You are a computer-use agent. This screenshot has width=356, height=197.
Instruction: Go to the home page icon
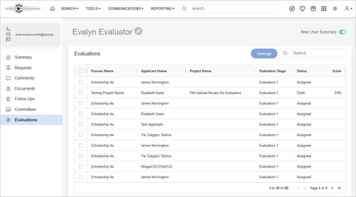(52, 9)
